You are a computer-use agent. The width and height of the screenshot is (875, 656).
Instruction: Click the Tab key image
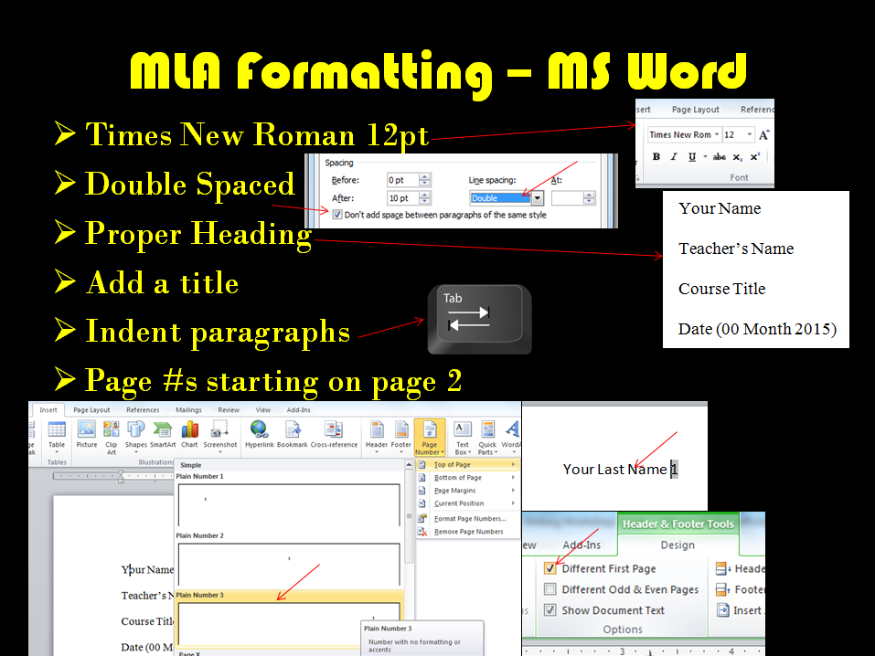click(479, 319)
